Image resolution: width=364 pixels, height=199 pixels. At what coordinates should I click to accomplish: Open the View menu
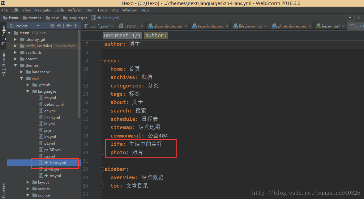click(26, 10)
